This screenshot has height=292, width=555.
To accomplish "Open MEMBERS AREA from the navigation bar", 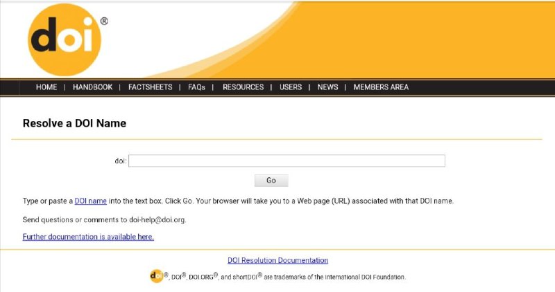I will point(381,87).
